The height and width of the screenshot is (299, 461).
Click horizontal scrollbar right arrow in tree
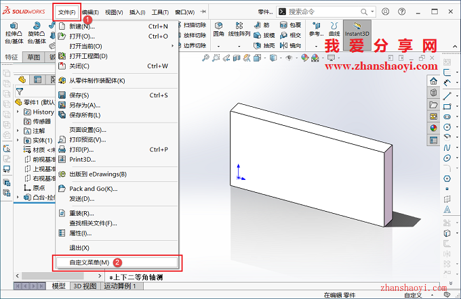(x=100, y=276)
